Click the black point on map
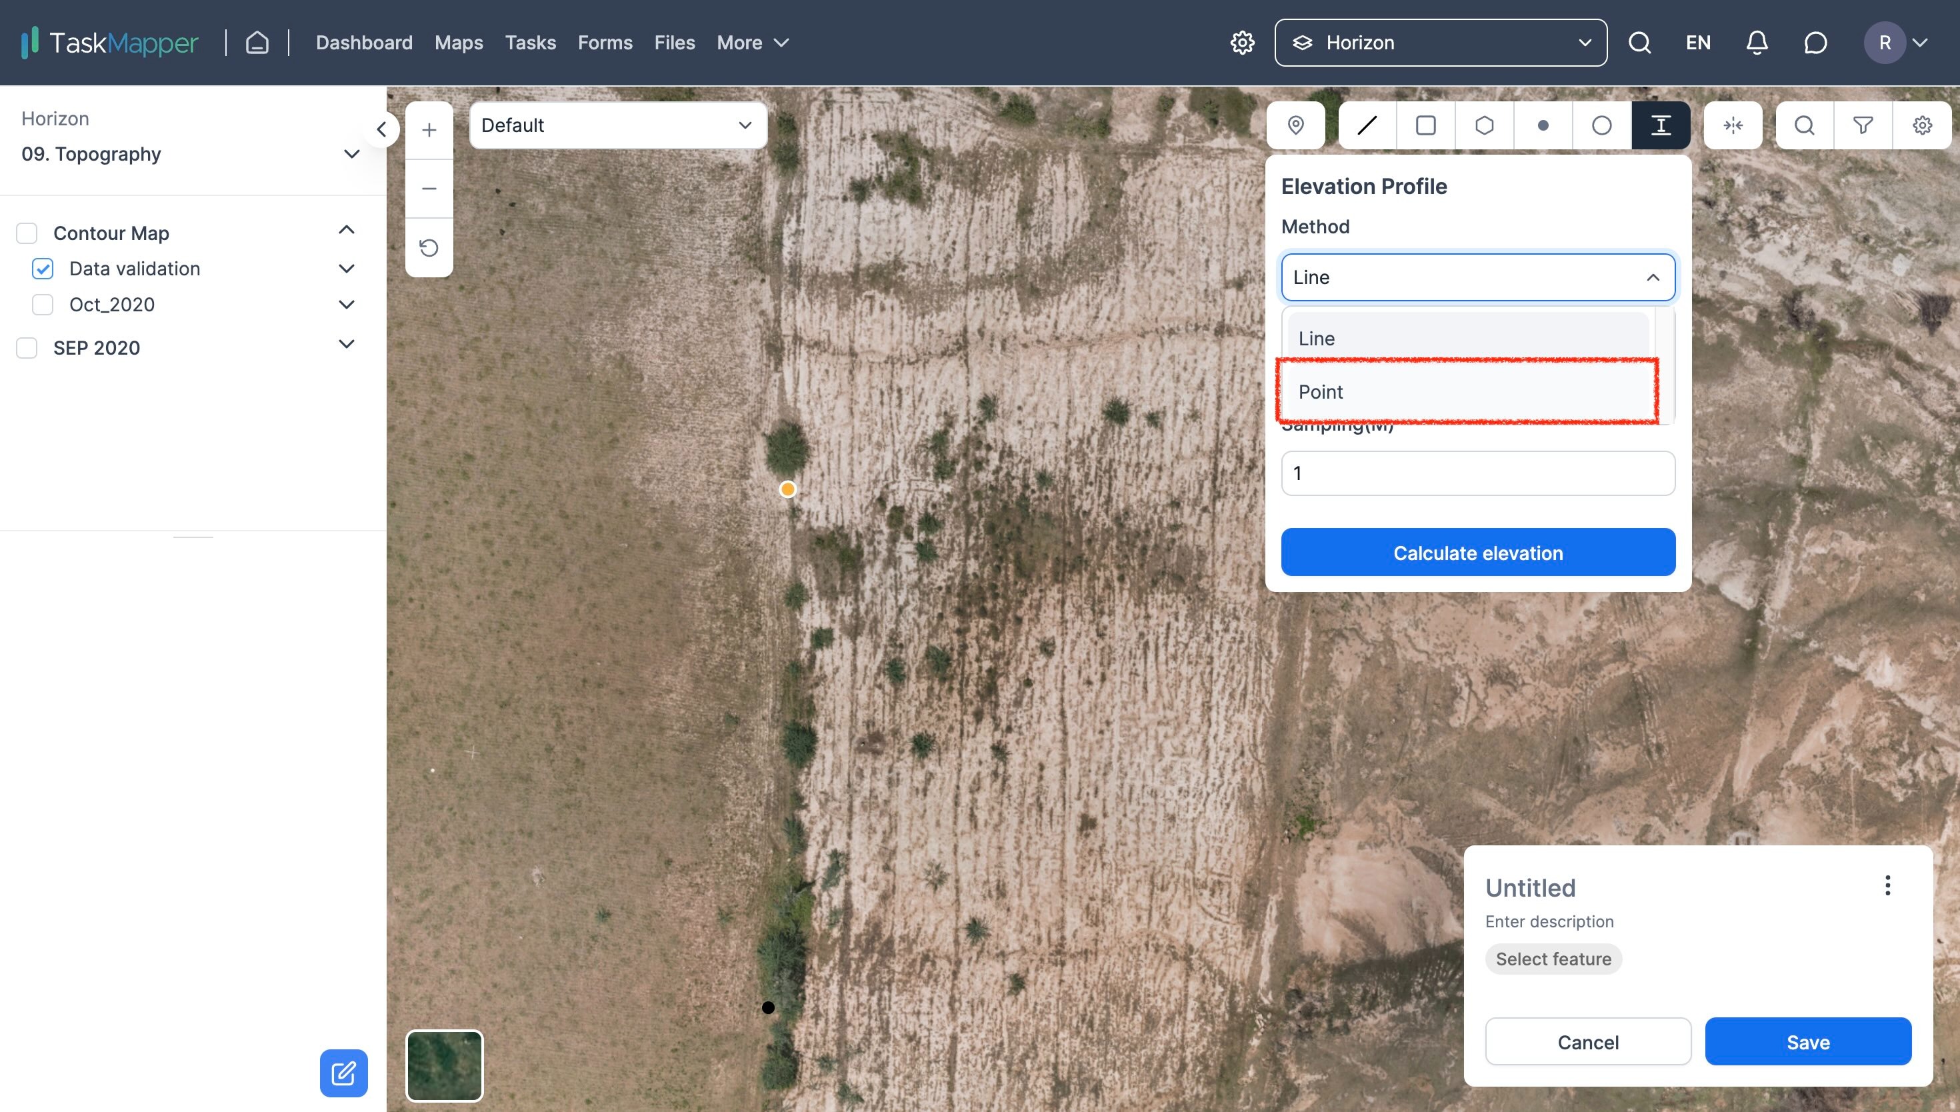 click(x=768, y=1008)
